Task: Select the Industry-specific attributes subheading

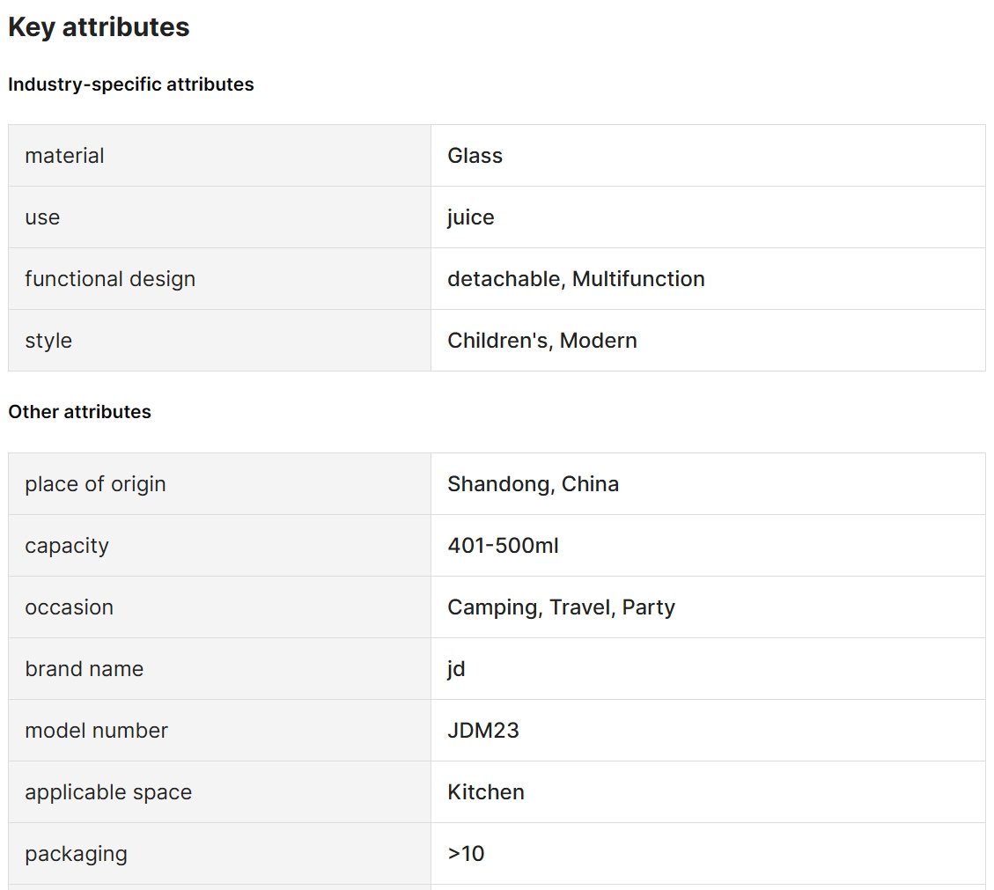Action: (130, 85)
